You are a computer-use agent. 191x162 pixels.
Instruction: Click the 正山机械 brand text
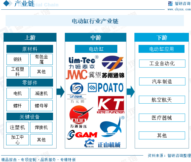109,145
